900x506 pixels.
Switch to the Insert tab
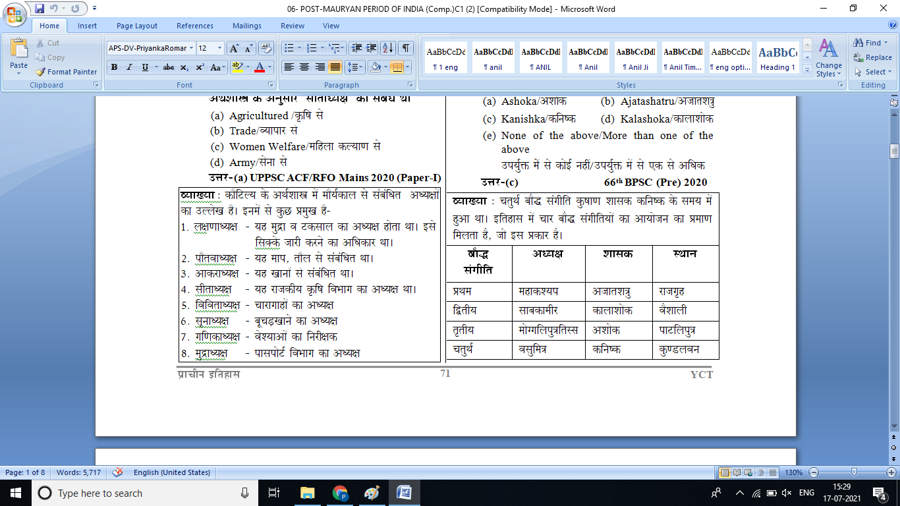tap(87, 26)
